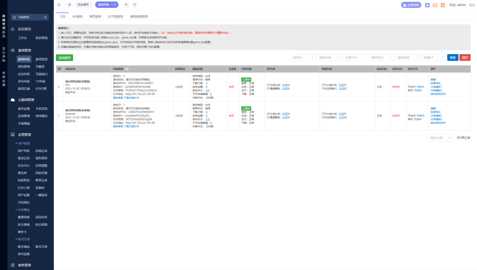Collapse the sidebar using the menu fold icon
Screen dimensions: 477x270
click(x=59, y=5)
